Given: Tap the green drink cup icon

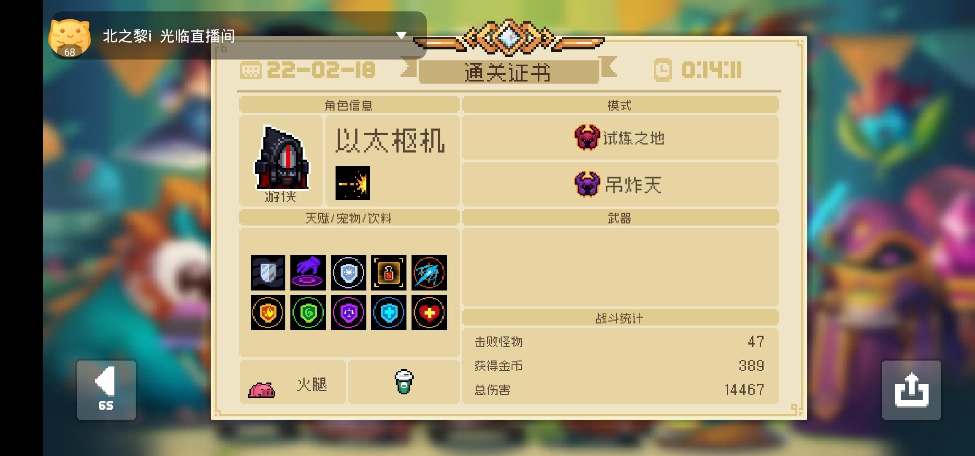Looking at the screenshot, I should [404, 382].
